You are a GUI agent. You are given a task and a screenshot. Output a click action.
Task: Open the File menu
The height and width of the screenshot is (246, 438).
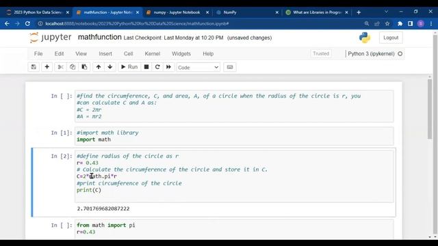coord(38,53)
